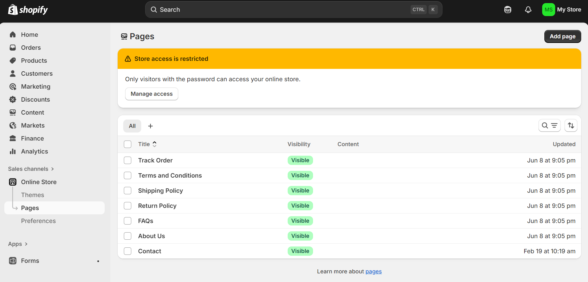
Task: Click the Online Store channel icon
Action: coord(12,182)
